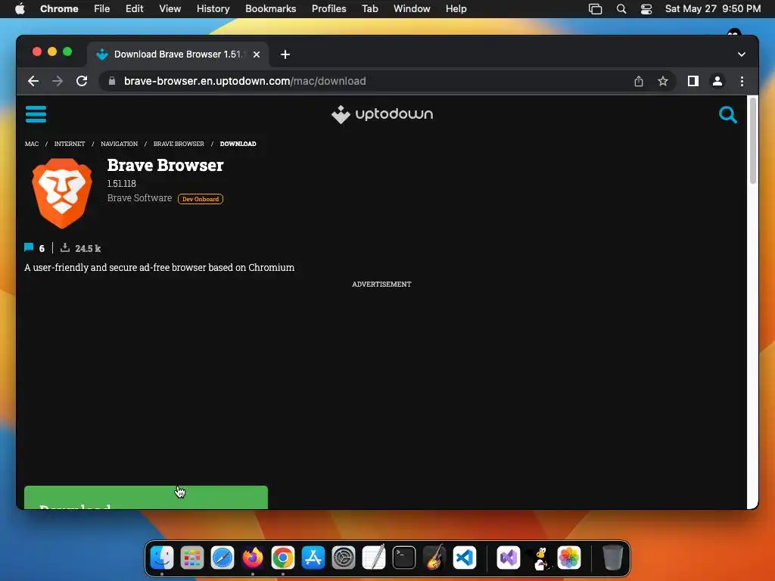Open Control Center in menu bar
The width and height of the screenshot is (775, 581).
[x=646, y=9]
